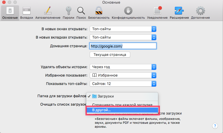
Task: Open 'Избранное показывает' dropdown
Action: coord(123,75)
